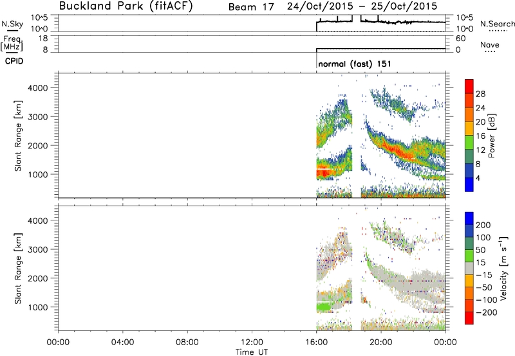Click the '4000' tick on the power panel axis
The image size is (515, 356).
click(38, 88)
